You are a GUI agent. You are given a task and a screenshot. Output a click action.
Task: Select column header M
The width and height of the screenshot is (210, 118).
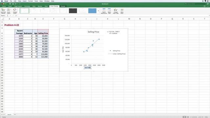click(129, 19)
